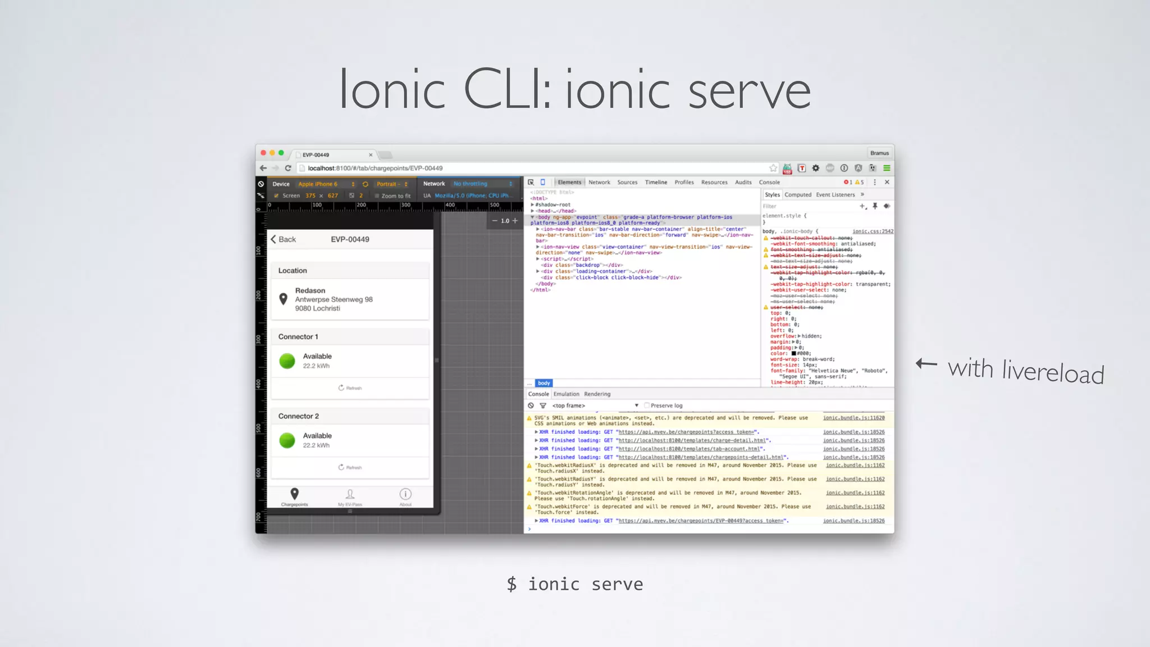Toggle element state pin icon
The width and height of the screenshot is (1150, 647).
(x=875, y=206)
